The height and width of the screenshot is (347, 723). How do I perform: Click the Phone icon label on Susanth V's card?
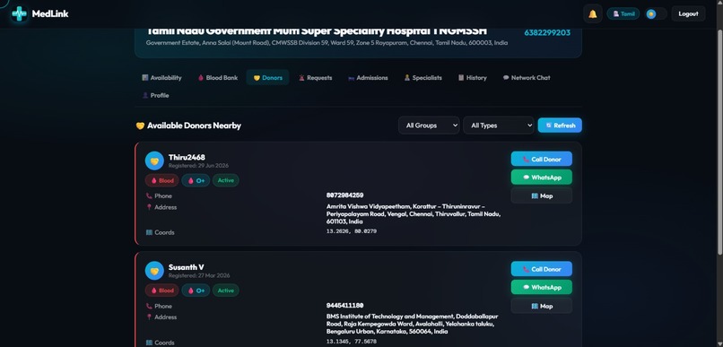[x=159, y=306]
